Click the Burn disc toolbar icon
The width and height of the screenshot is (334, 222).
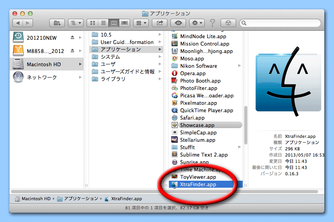point(228,23)
